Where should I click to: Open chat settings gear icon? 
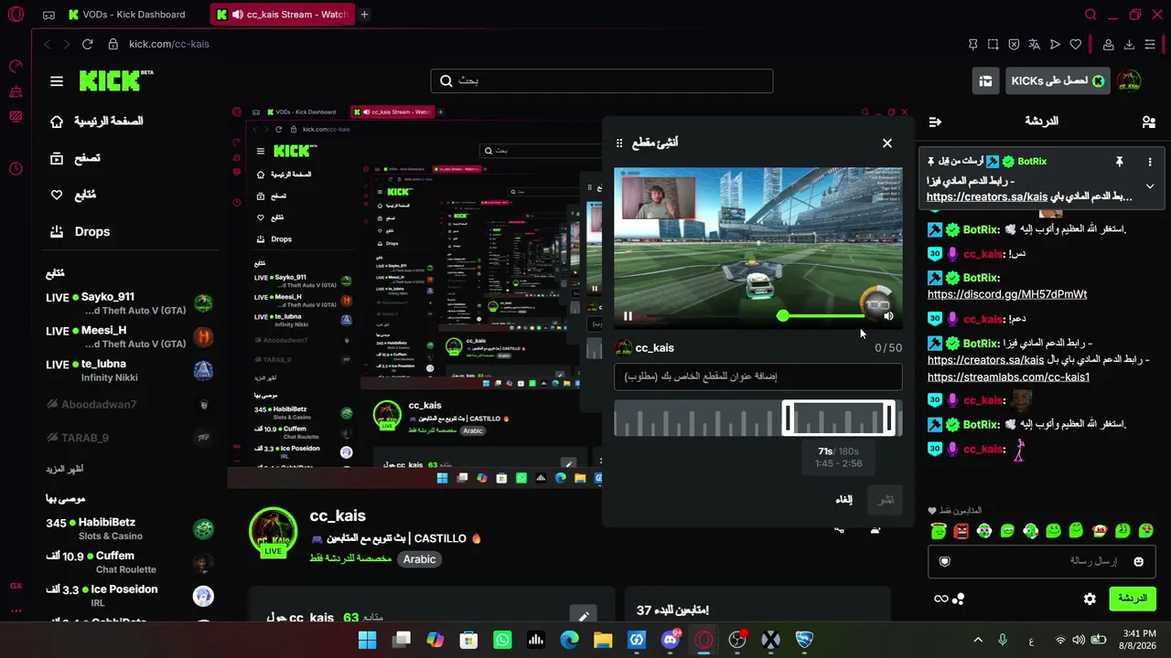(x=1090, y=599)
